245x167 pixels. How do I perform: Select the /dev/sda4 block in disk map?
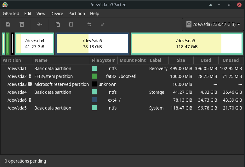point(35,44)
